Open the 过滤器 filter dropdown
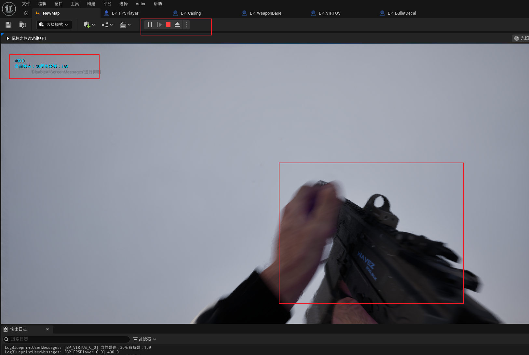The width and height of the screenshot is (529, 355). pyautogui.click(x=145, y=339)
